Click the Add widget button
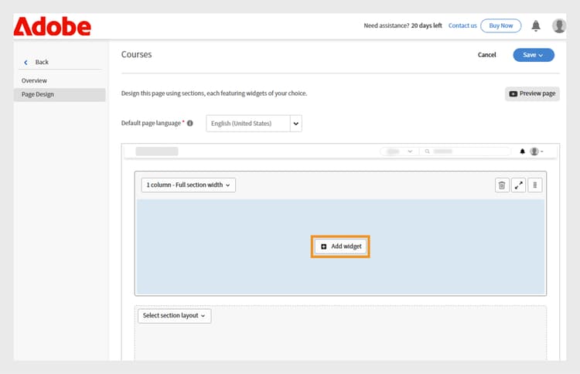The height and width of the screenshot is (374, 580). click(340, 246)
